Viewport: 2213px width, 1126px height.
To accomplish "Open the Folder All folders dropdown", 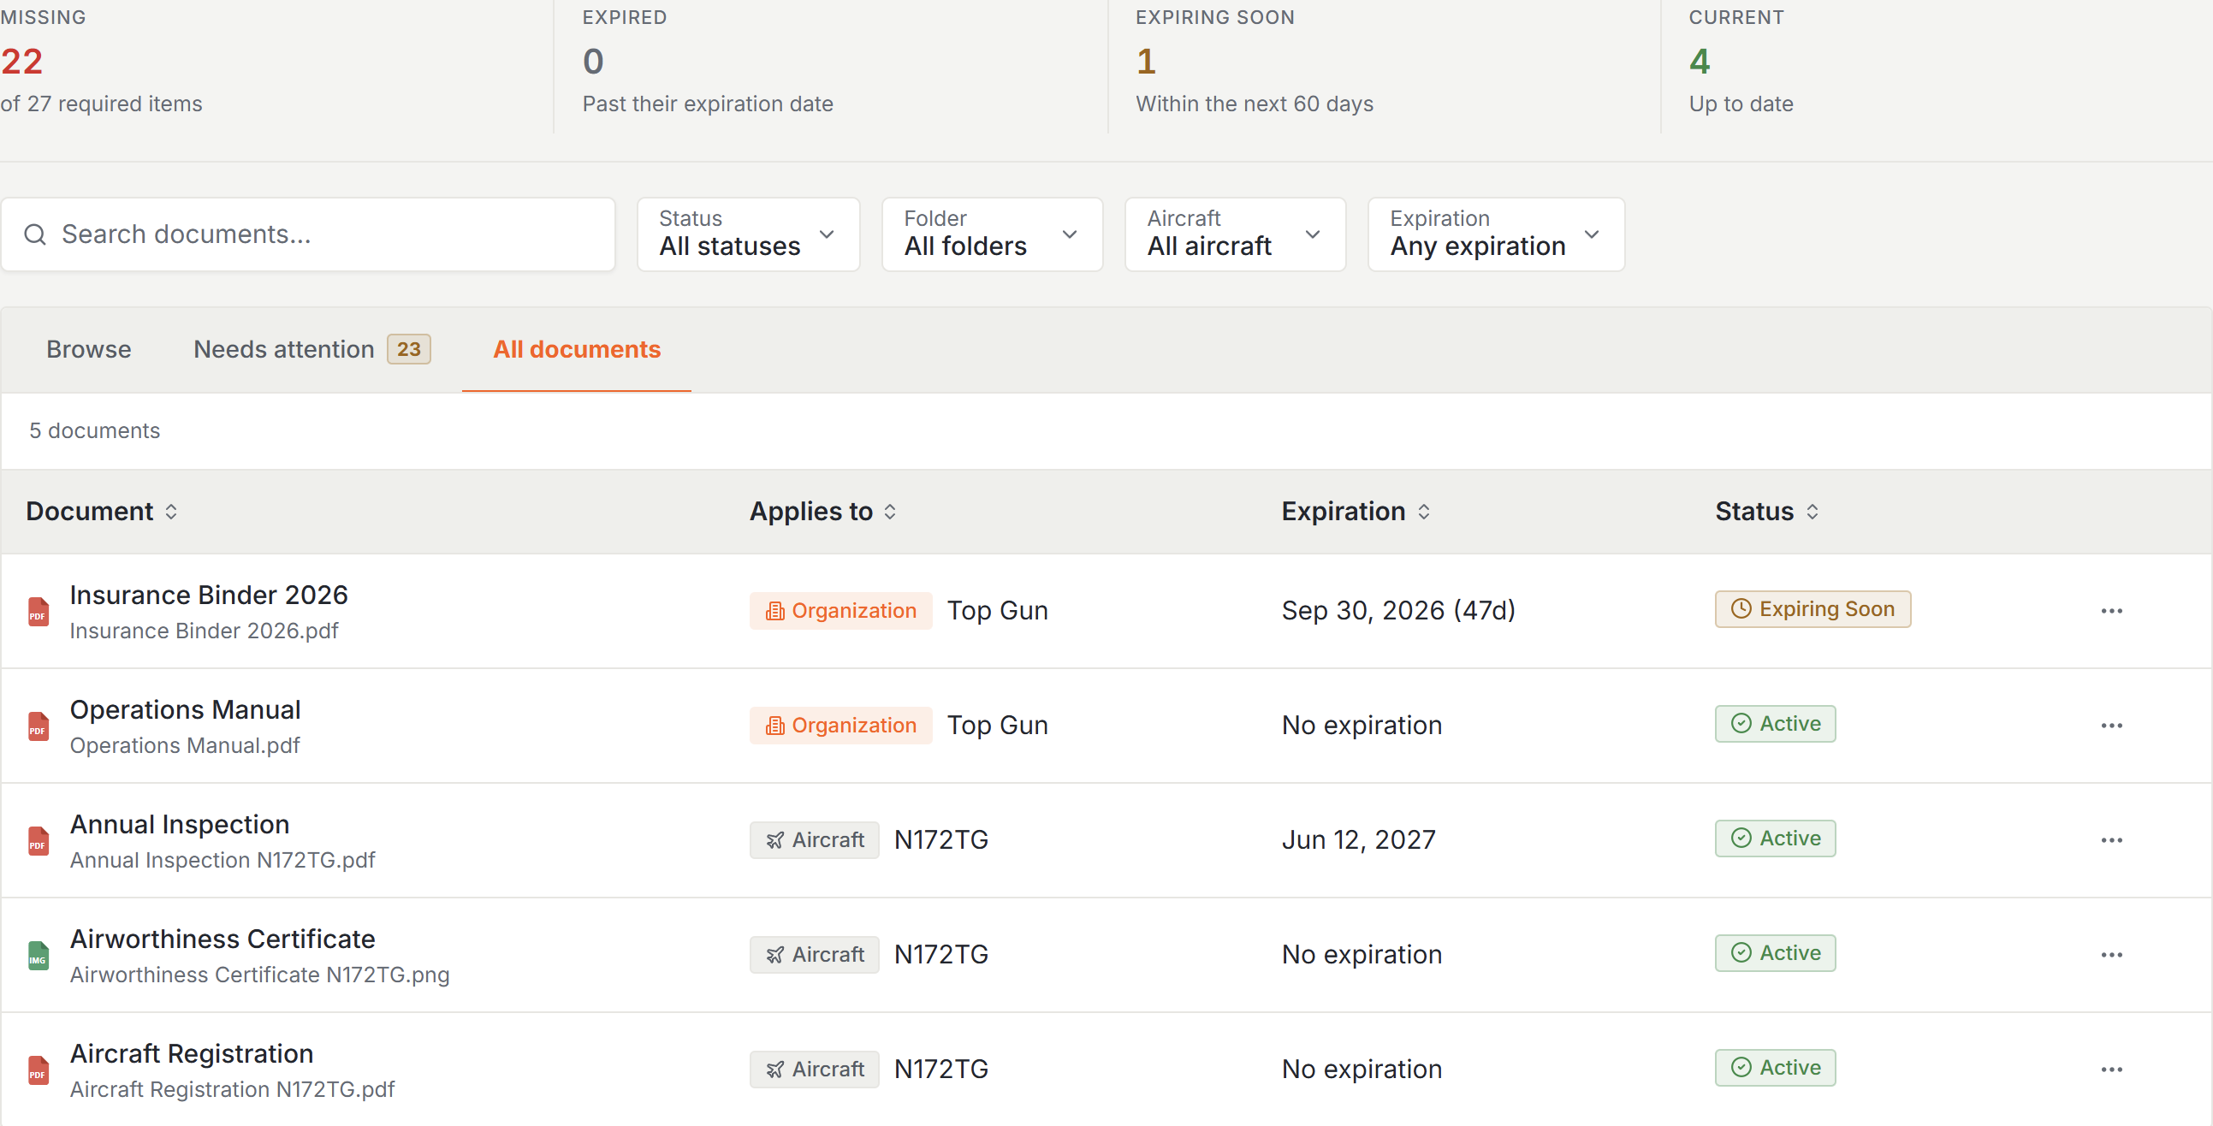I will [991, 234].
